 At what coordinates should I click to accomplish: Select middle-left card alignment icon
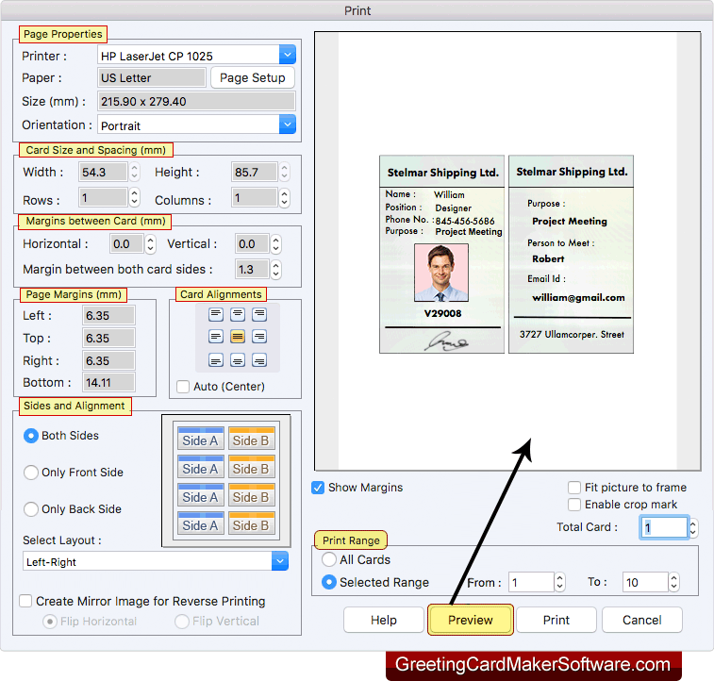pyautogui.click(x=216, y=337)
